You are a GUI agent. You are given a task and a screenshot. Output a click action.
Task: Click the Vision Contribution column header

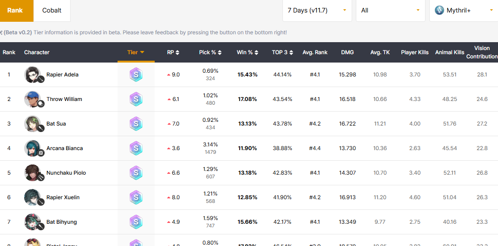(x=482, y=52)
